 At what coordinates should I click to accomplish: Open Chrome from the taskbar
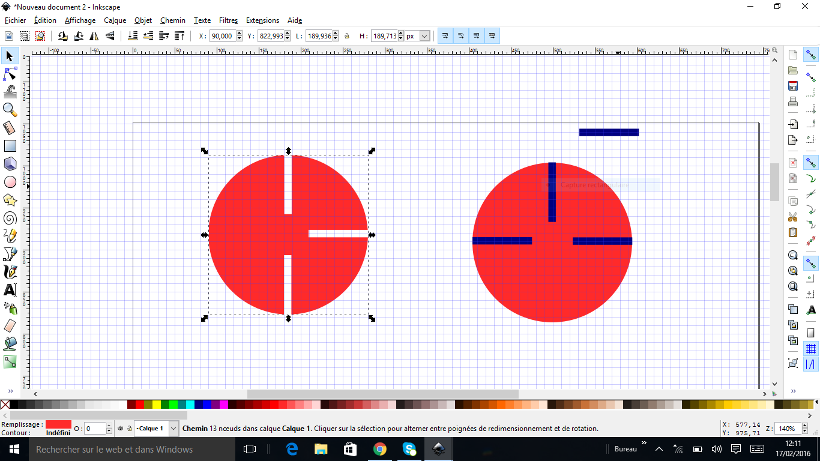point(379,449)
